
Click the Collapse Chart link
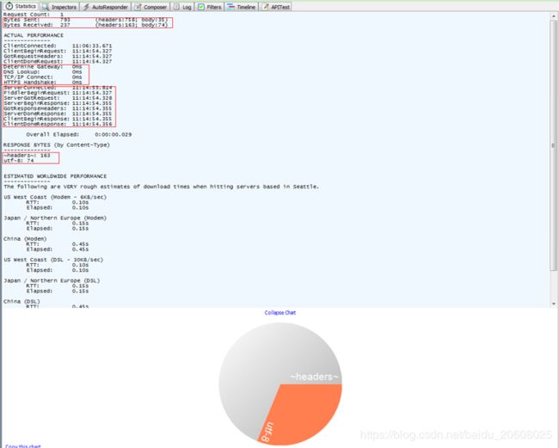click(279, 312)
